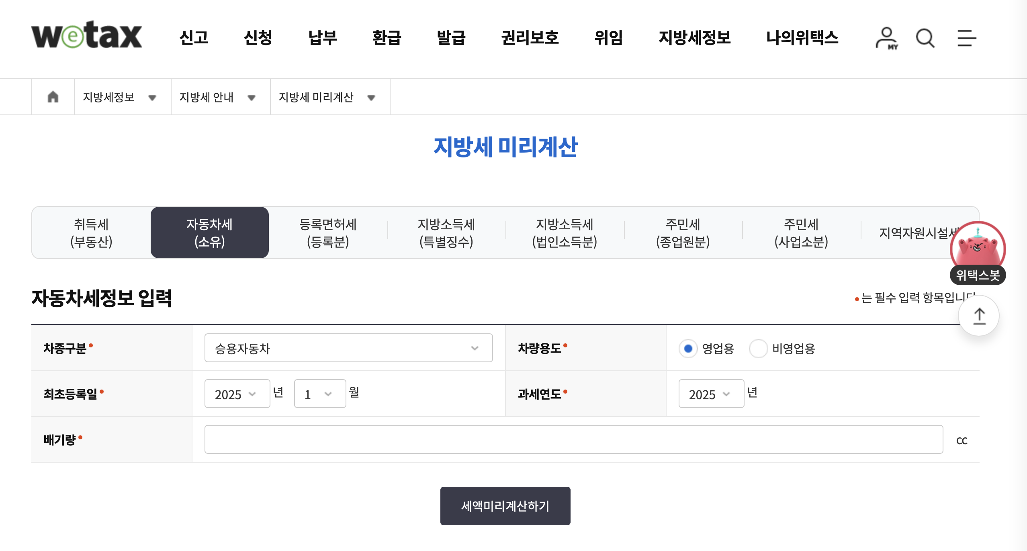The height and width of the screenshot is (551, 1027).
Task: Open the 과세연도 year dropdown
Action: pos(711,394)
